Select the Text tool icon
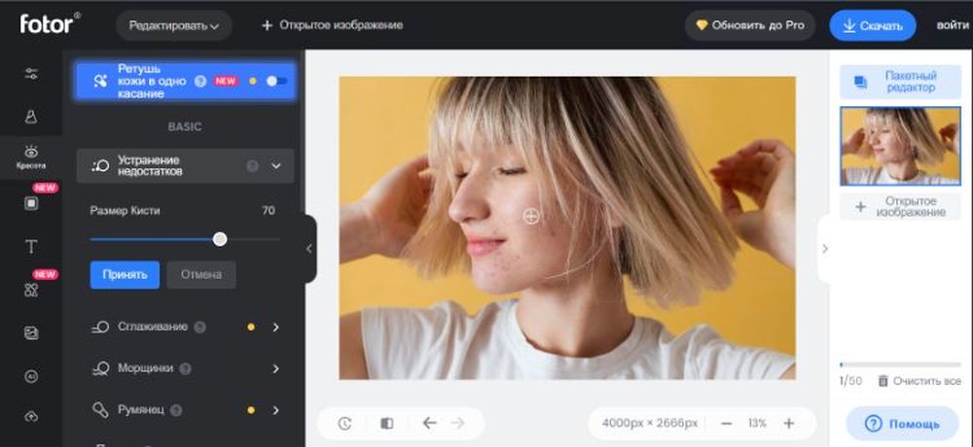Viewport: 973px width, 447px height. (31, 247)
